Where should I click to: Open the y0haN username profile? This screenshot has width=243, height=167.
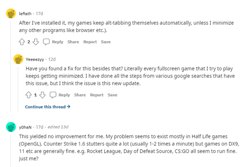point(25,127)
